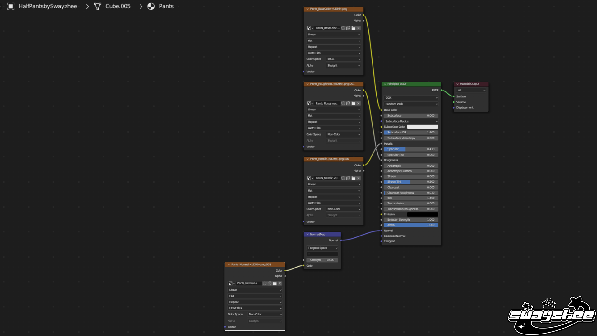Click the Clearcoat Roughness slider at 0.030
Viewport: 597px width, 336px height.
[411, 193]
